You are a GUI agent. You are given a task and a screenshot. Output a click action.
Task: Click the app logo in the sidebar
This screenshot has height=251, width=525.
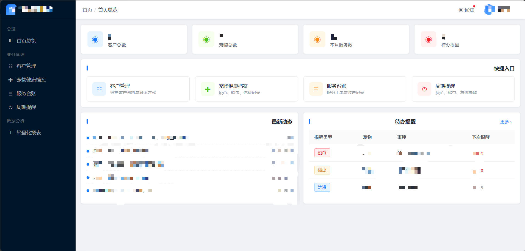[11, 10]
